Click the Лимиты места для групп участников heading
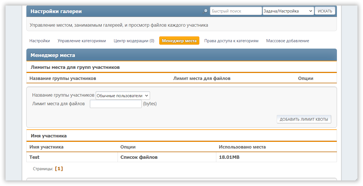The height and width of the screenshot is (186, 363). (75, 67)
